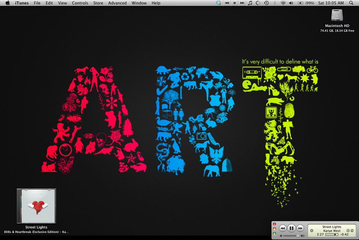Pause playback from the menu bar control
Viewport: 359px width, 240px height.
tap(235, 3)
